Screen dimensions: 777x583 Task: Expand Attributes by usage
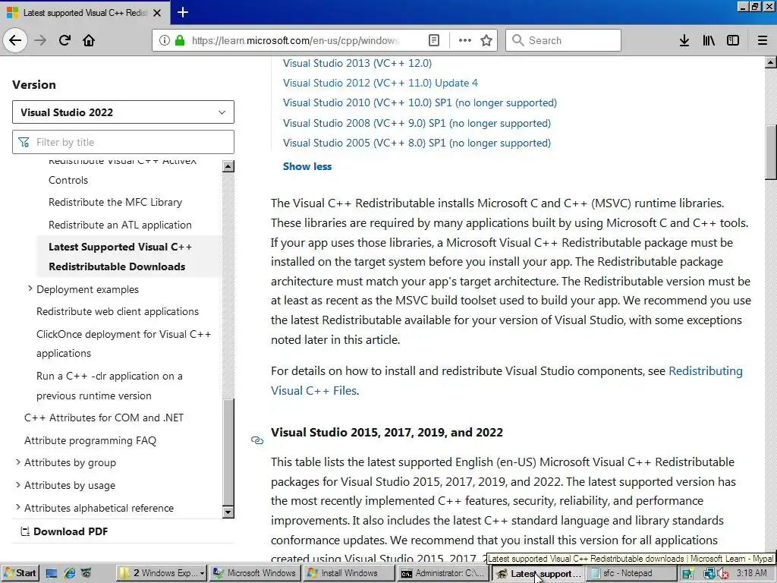pos(18,485)
